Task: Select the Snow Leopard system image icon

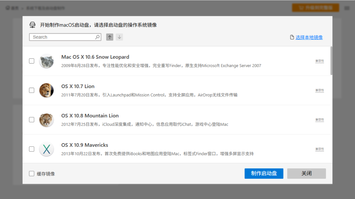Action: tap(46, 61)
